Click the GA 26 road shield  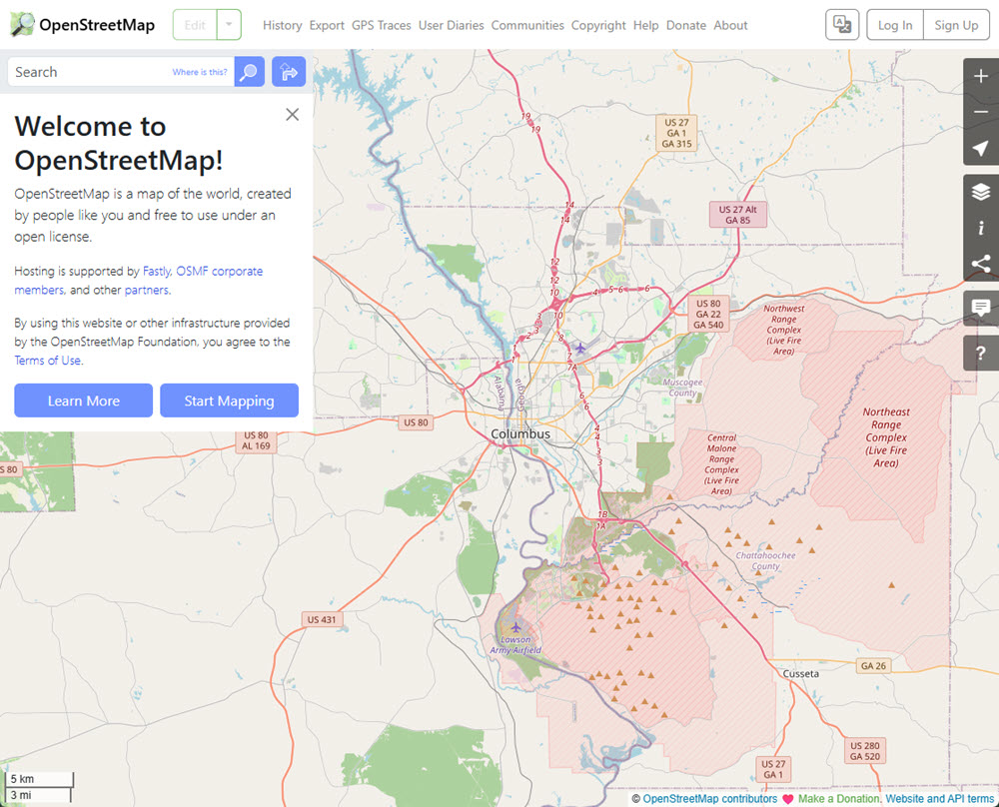(x=873, y=665)
